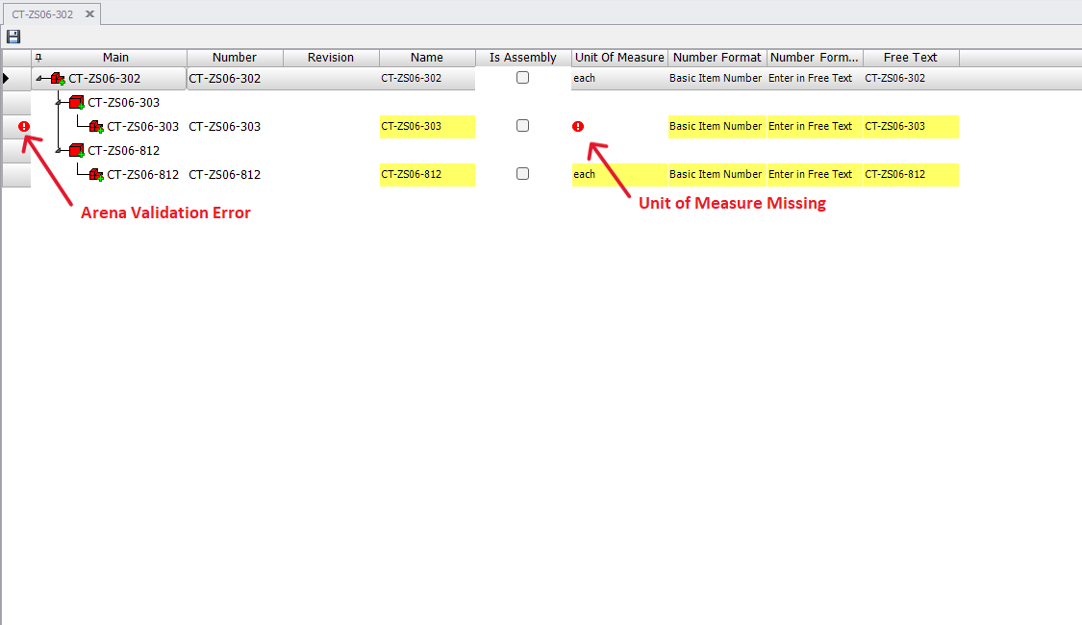Click the Unit Of Measure column header
This screenshot has height=625, width=1082.
click(619, 58)
